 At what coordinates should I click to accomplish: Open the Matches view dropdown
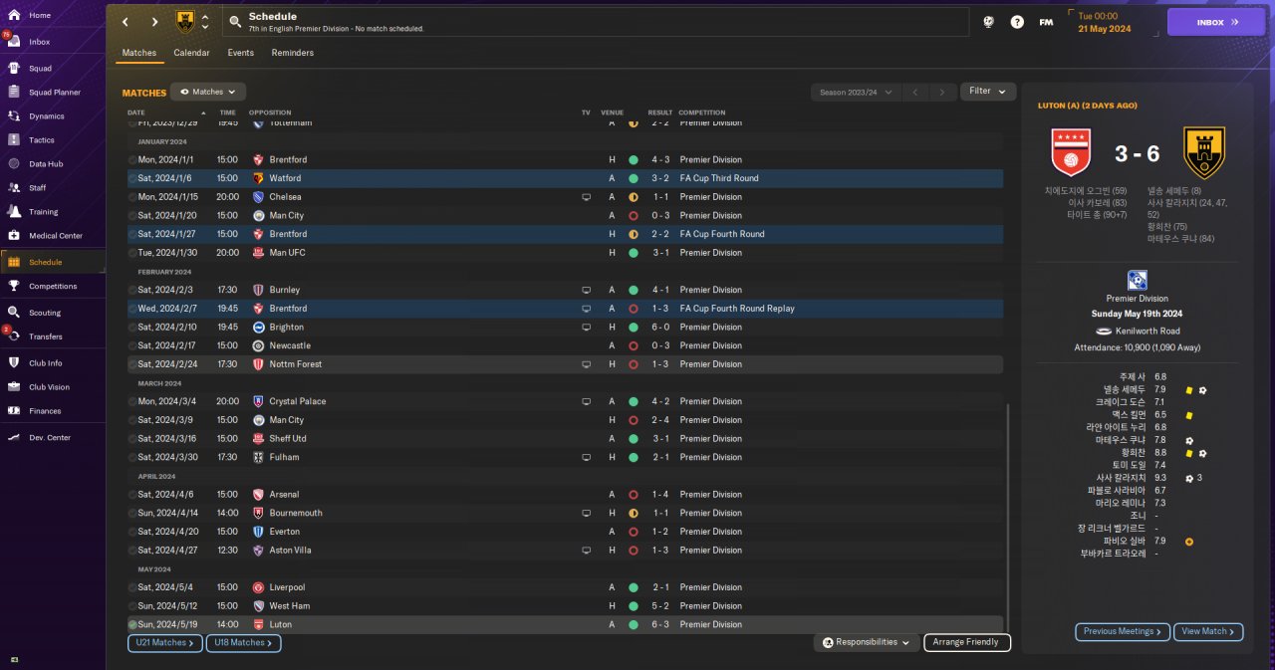[208, 92]
